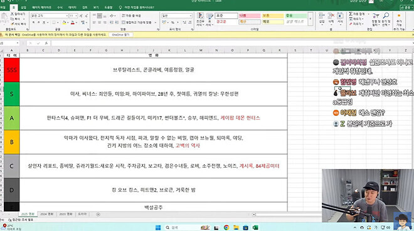Expand the cell styles gallery
The width and height of the screenshot is (414, 231).
tap(310, 19)
